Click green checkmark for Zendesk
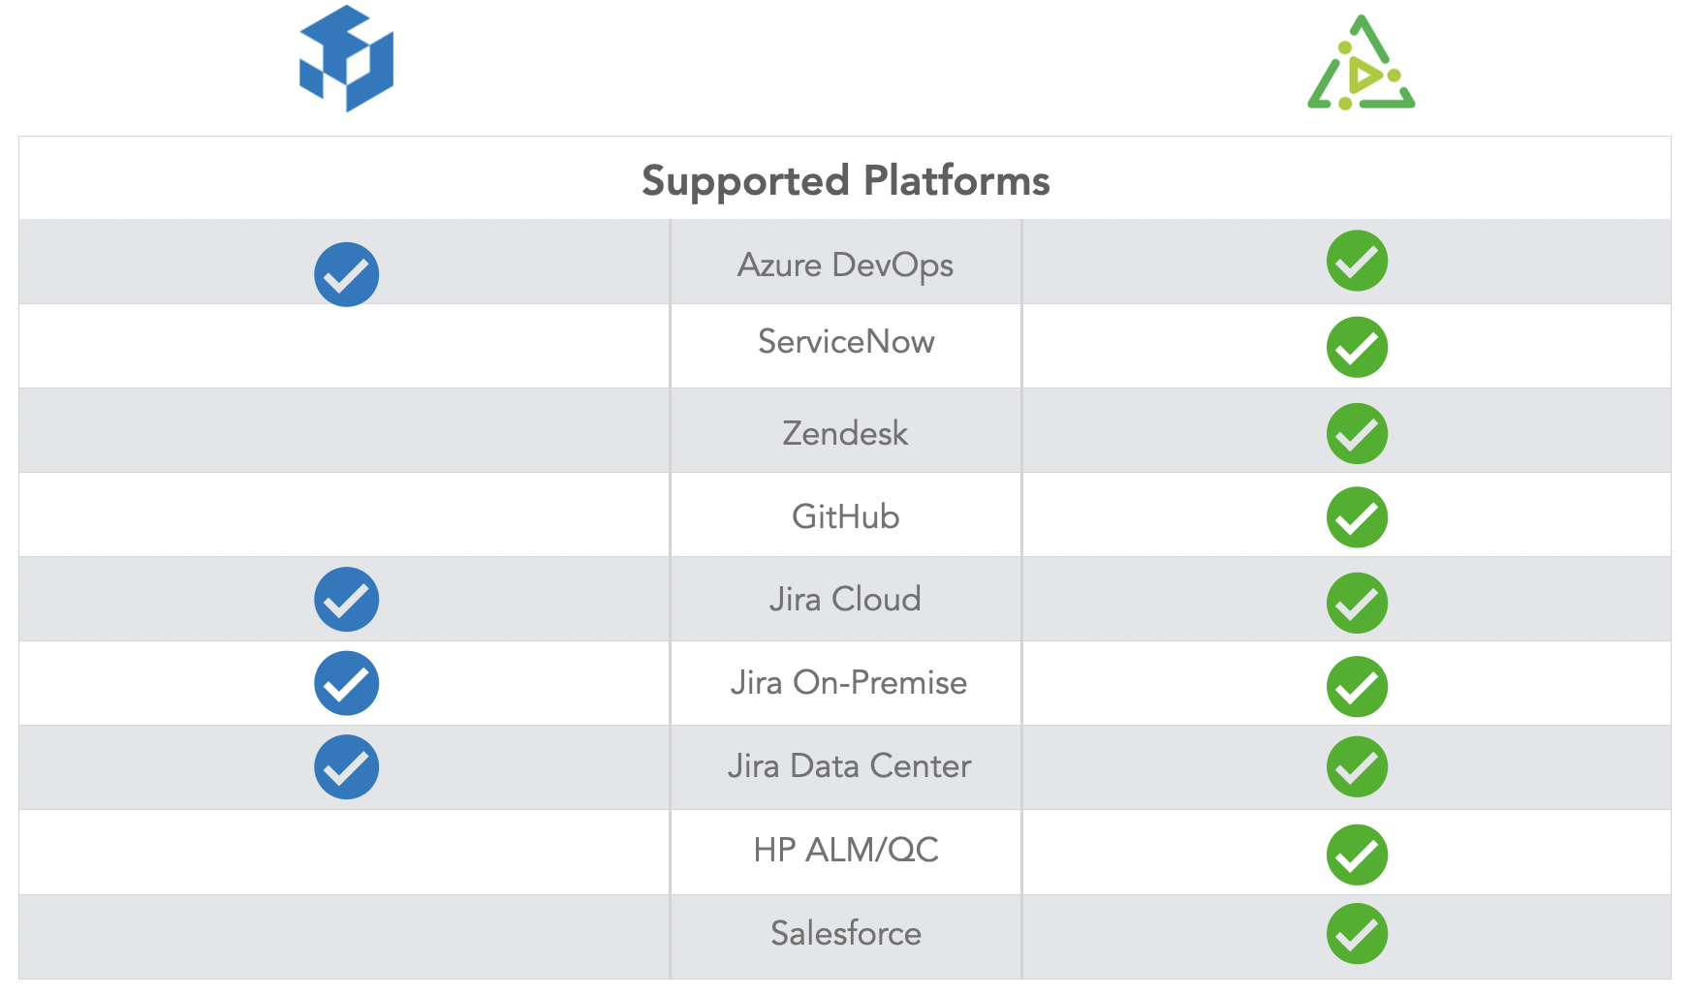Screen dimensions: 1692x996 [1357, 433]
